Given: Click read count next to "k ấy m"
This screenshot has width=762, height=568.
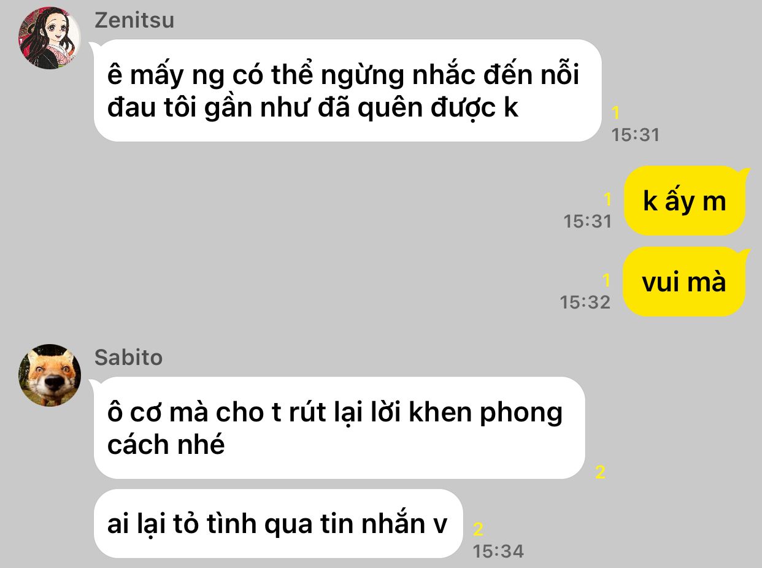Looking at the screenshot, I should 608,199.
